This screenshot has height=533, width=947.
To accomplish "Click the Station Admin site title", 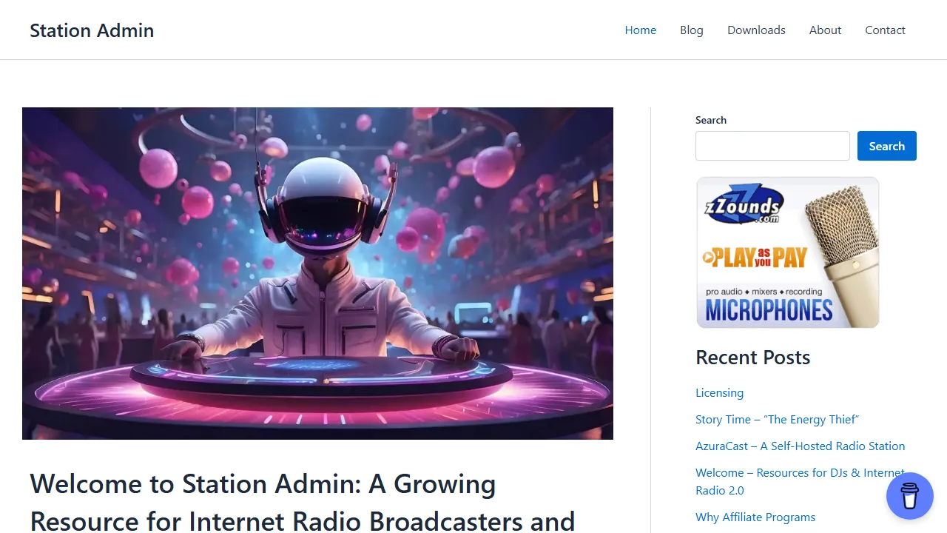I will (x=92, y=30).
